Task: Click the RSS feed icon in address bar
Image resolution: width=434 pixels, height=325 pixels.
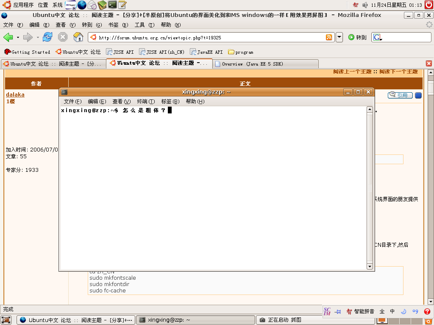Action: point(329,37)
